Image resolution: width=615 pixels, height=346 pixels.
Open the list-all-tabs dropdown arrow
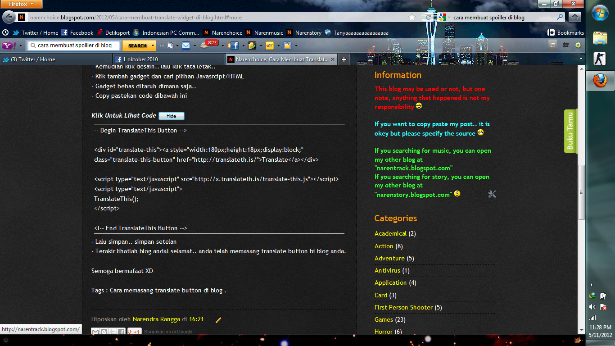point(581,59)
